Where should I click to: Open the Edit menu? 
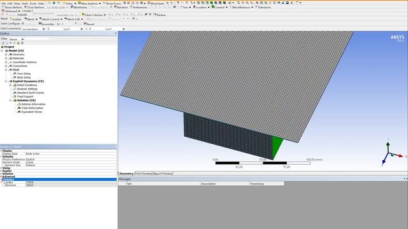pos(10,4)
